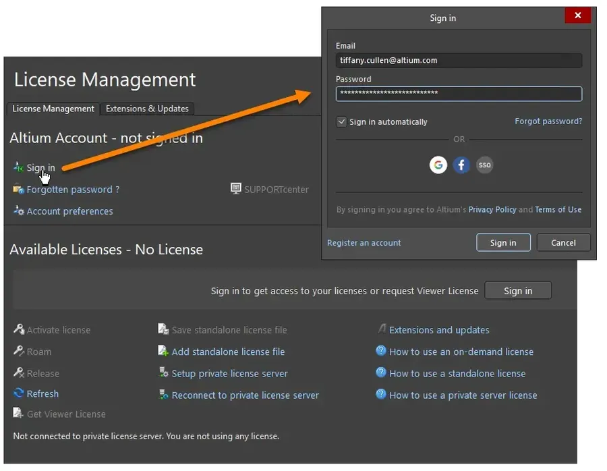The height and width of the screenshot is (471, 607).
Task: Click the Email input field
Action: [459, 61]
